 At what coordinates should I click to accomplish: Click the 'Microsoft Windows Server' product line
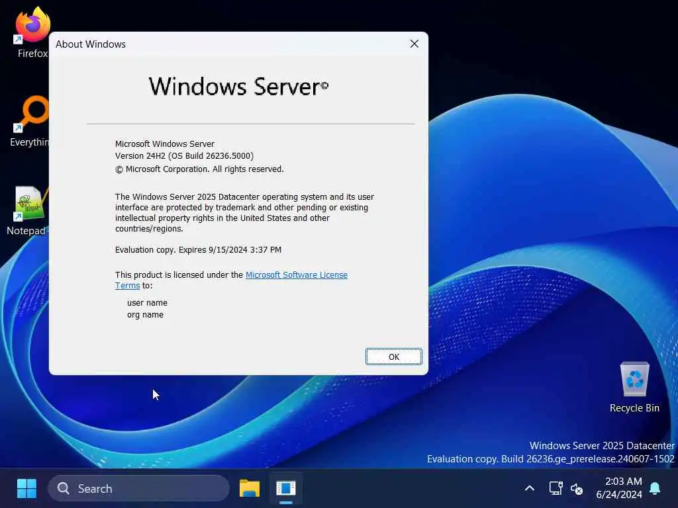(x=165, y=144)
